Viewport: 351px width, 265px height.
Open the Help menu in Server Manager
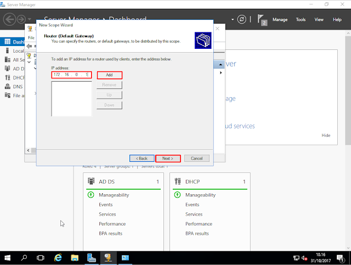(337, 20)
